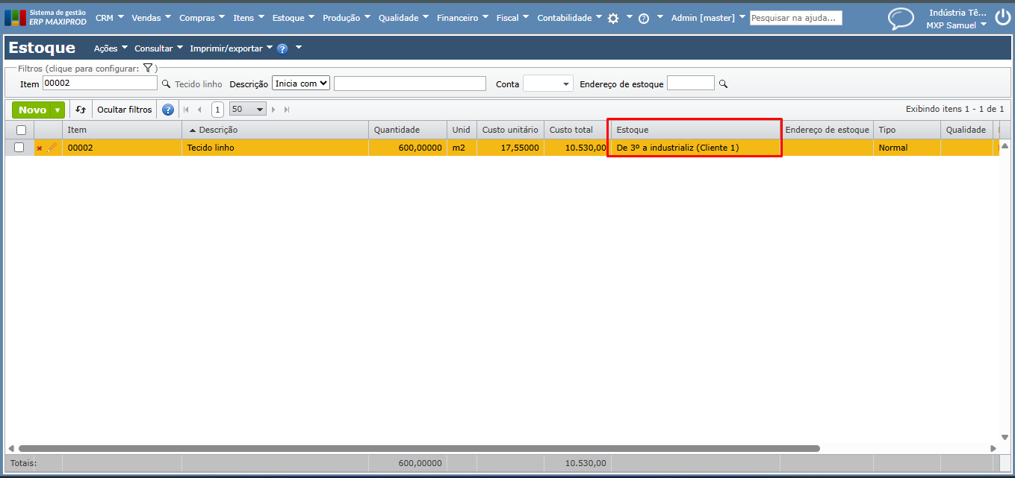The height and width of the screenshot is (478, 1015).
Task: Edit row 00002 with the pencil icon
Action: tap(52, 148)
